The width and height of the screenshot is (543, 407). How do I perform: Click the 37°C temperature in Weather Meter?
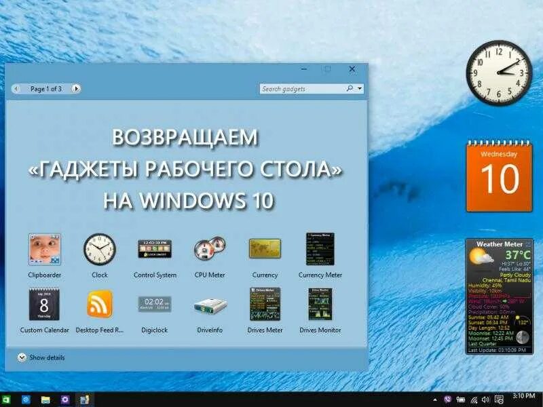click(x=517, y=255)
